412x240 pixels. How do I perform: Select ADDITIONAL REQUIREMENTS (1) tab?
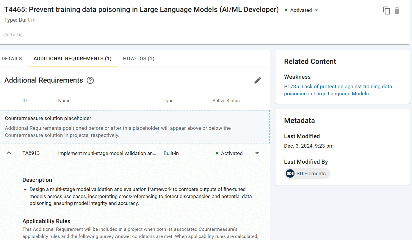[x=73, y=59]
